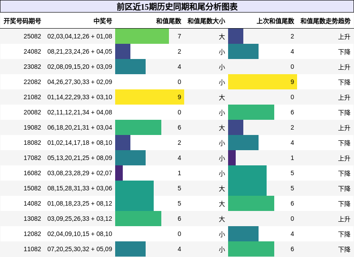
Task: Select period number 22082
Action: (32, 82)
